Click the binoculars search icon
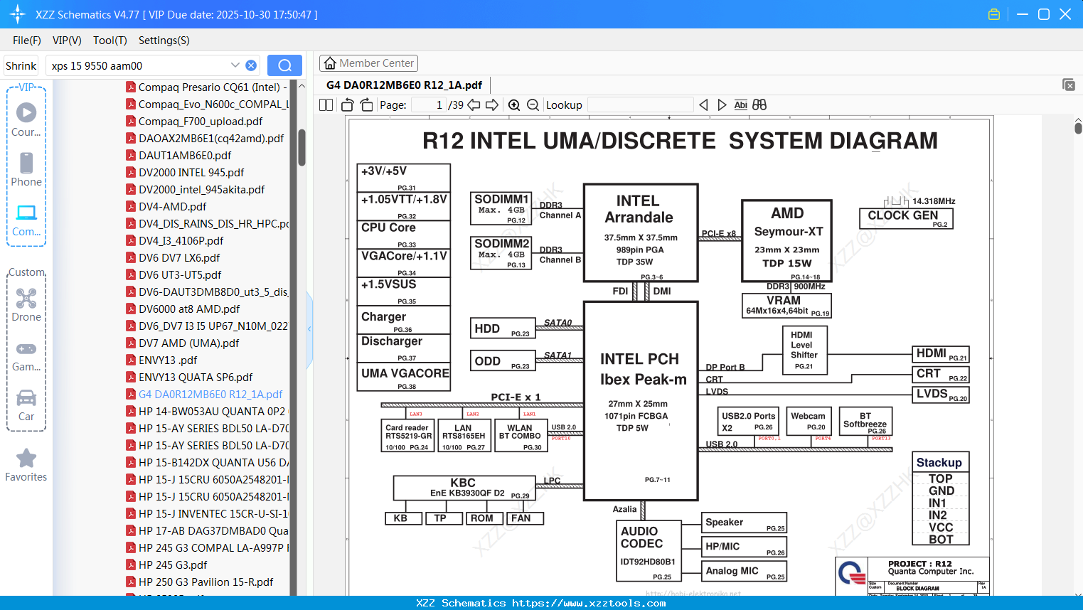This screenshot has width=1083, height=610. [x=759, y=105]
